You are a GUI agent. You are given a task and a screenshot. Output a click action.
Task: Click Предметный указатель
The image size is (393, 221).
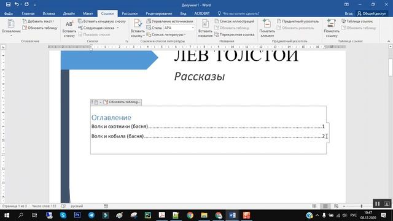tap(298, 21)
